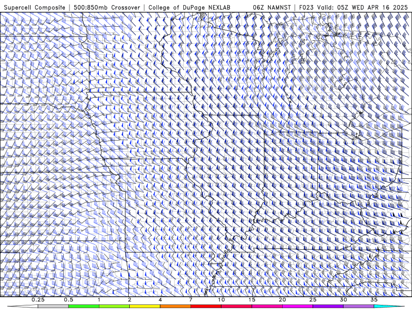
Task: Click the legend value 25
Action: (313, 300)
